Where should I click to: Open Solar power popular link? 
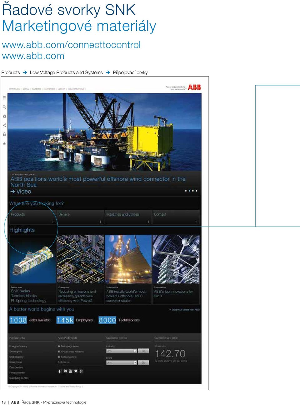pyautogui.click(x=16, y=362)
